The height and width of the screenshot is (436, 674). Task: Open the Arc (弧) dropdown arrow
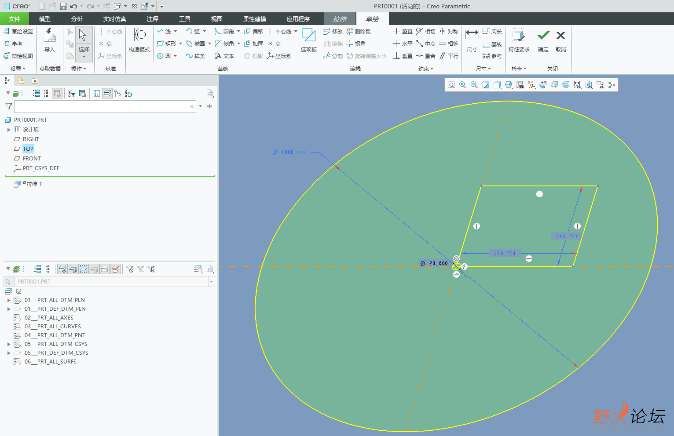(204, 31)
